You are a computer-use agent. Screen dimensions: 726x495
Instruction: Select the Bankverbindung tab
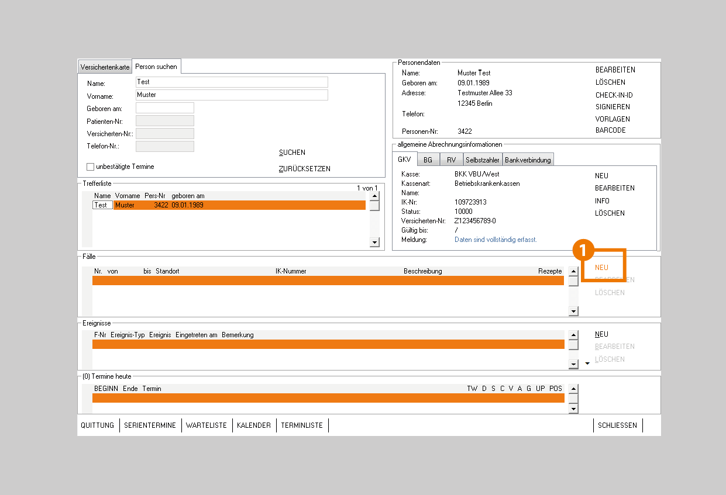[528, 160]
